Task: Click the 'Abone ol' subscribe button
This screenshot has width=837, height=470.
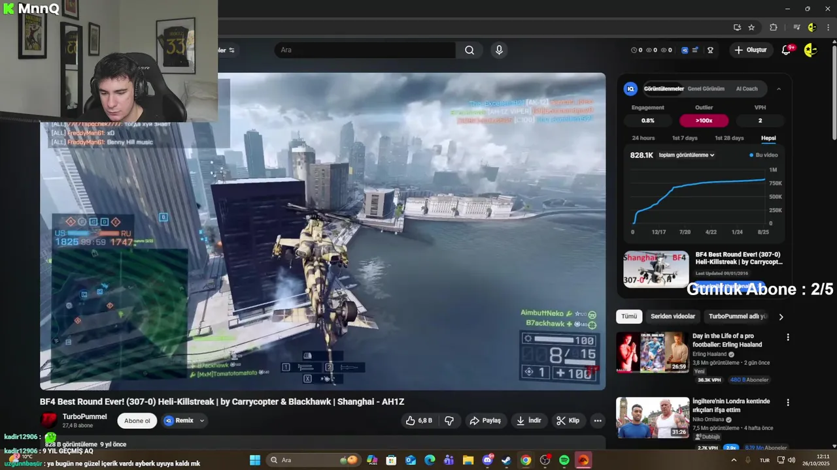Action: pos(137,420)
